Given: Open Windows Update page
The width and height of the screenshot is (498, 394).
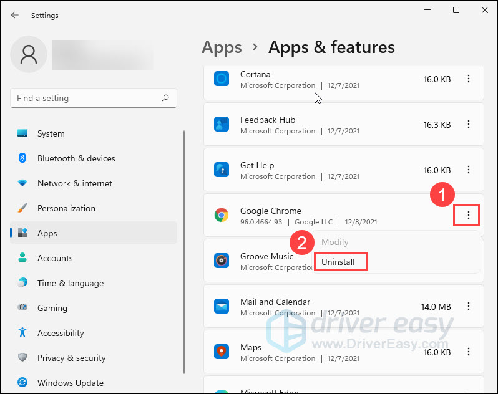Looking at the screenshot, I should pyautogui.click(x=94, y=383).
